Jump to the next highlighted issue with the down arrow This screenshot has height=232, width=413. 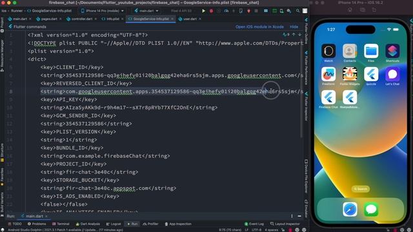click(299, 34)
